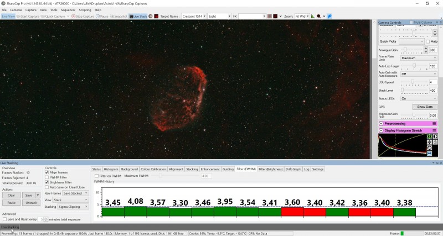Click the lock icon in histogram stretch panel

435,142
